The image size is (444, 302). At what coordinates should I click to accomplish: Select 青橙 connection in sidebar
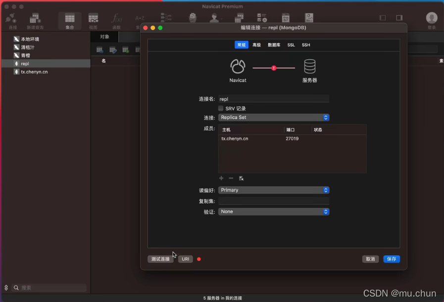point(46,55)
